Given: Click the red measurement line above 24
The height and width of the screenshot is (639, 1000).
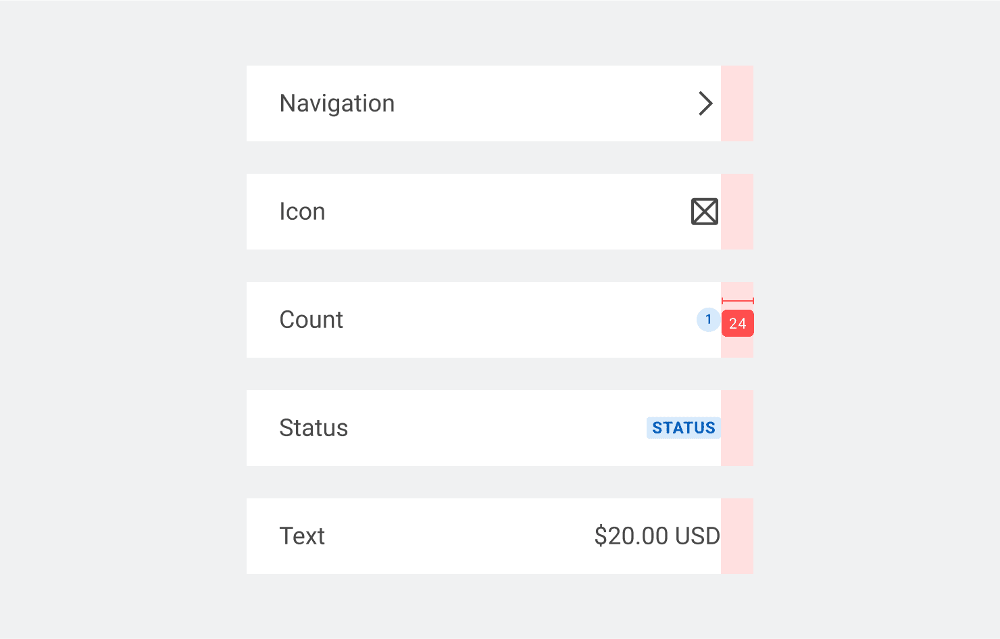Looking at the screenshot, I should point(737,301).
